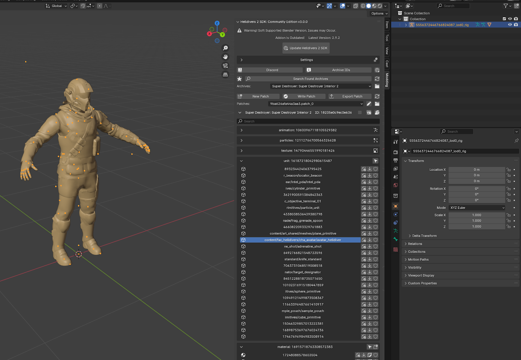The width and height of the screenshot is (521, 360).
Task: Open rotation Mode XYZ Euler dropdown
Action: coord(477,208)
